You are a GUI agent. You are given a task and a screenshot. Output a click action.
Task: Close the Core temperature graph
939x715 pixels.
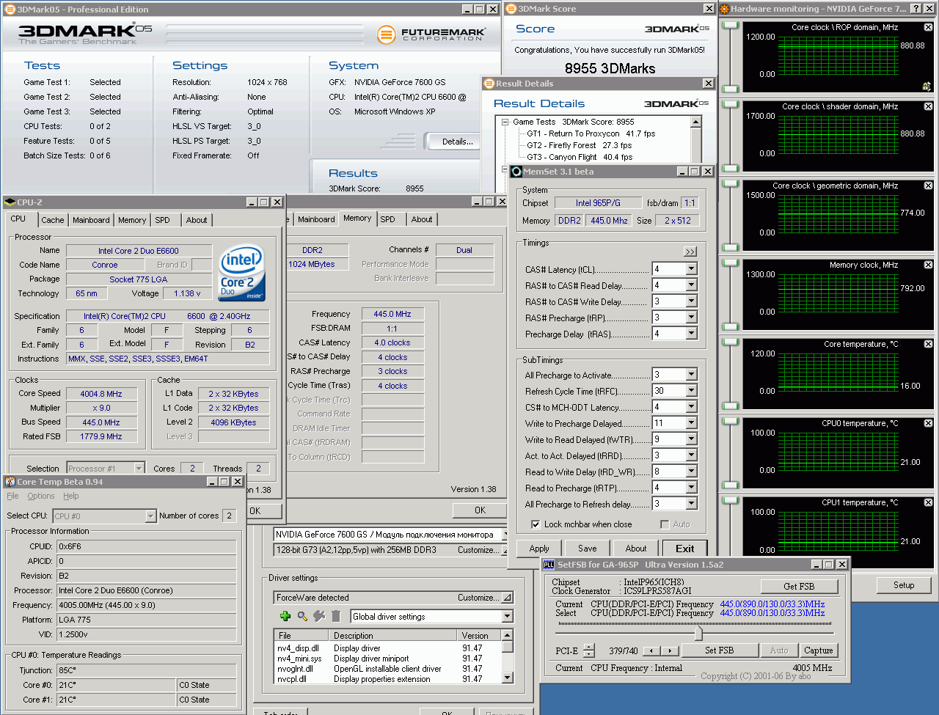pos(928,344)
